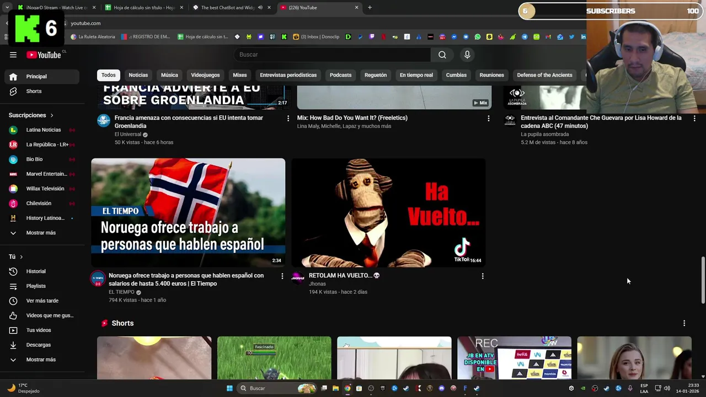The height and width of the screenshot is (397, 706).
Task: Expand the Suscripciones section header
Action: (31, 115)
